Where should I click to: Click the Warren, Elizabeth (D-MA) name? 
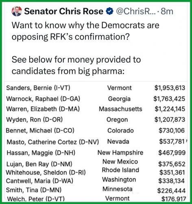click(x=43, y=109)
